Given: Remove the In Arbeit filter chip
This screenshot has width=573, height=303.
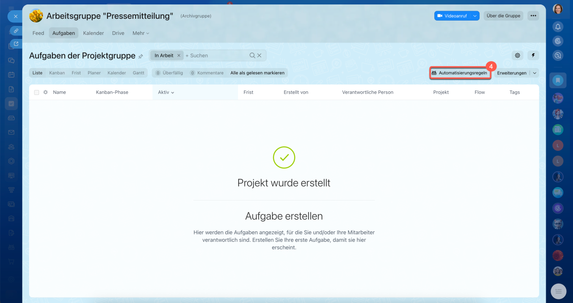Looking at the screenshot, I should 179,55.
